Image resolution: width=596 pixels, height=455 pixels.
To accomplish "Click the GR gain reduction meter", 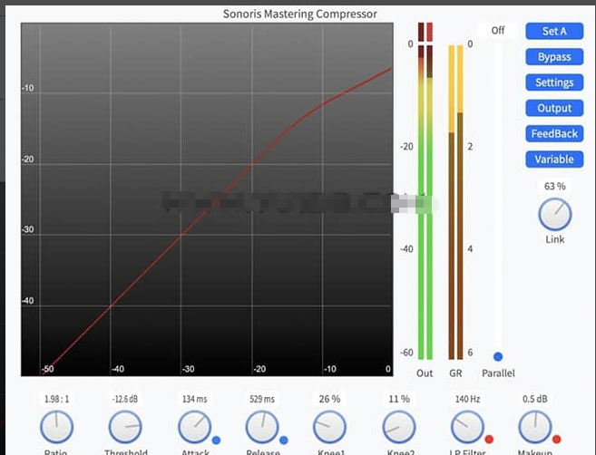I will (455, 202).
